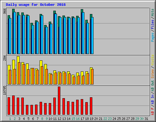
Task: Click day 17 on the x-axis
Action: (82, 119)
